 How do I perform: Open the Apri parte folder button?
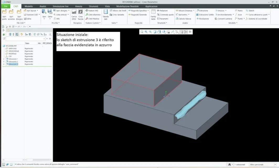click(4, 15)
